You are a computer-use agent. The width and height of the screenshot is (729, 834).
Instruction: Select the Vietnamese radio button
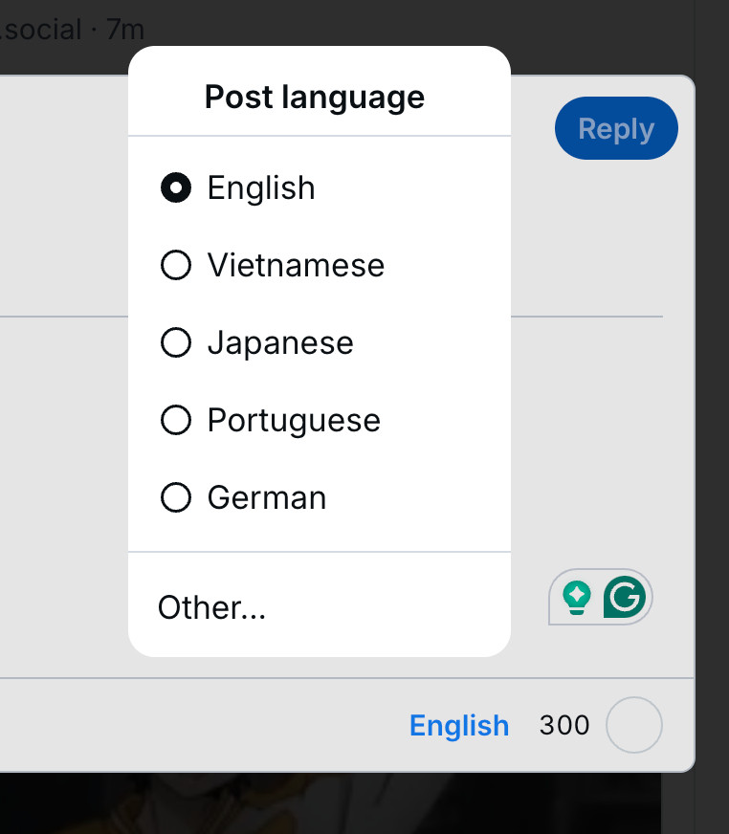(176, 265)
